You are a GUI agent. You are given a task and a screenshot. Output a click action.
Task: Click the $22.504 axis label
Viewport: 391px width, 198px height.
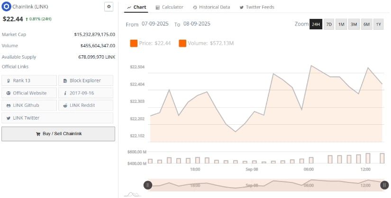click(137, 67)
